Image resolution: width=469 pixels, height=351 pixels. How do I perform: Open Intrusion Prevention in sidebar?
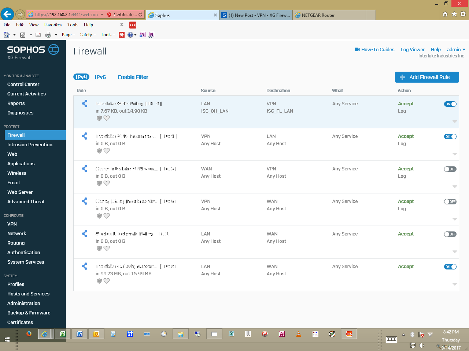point(30,144)
